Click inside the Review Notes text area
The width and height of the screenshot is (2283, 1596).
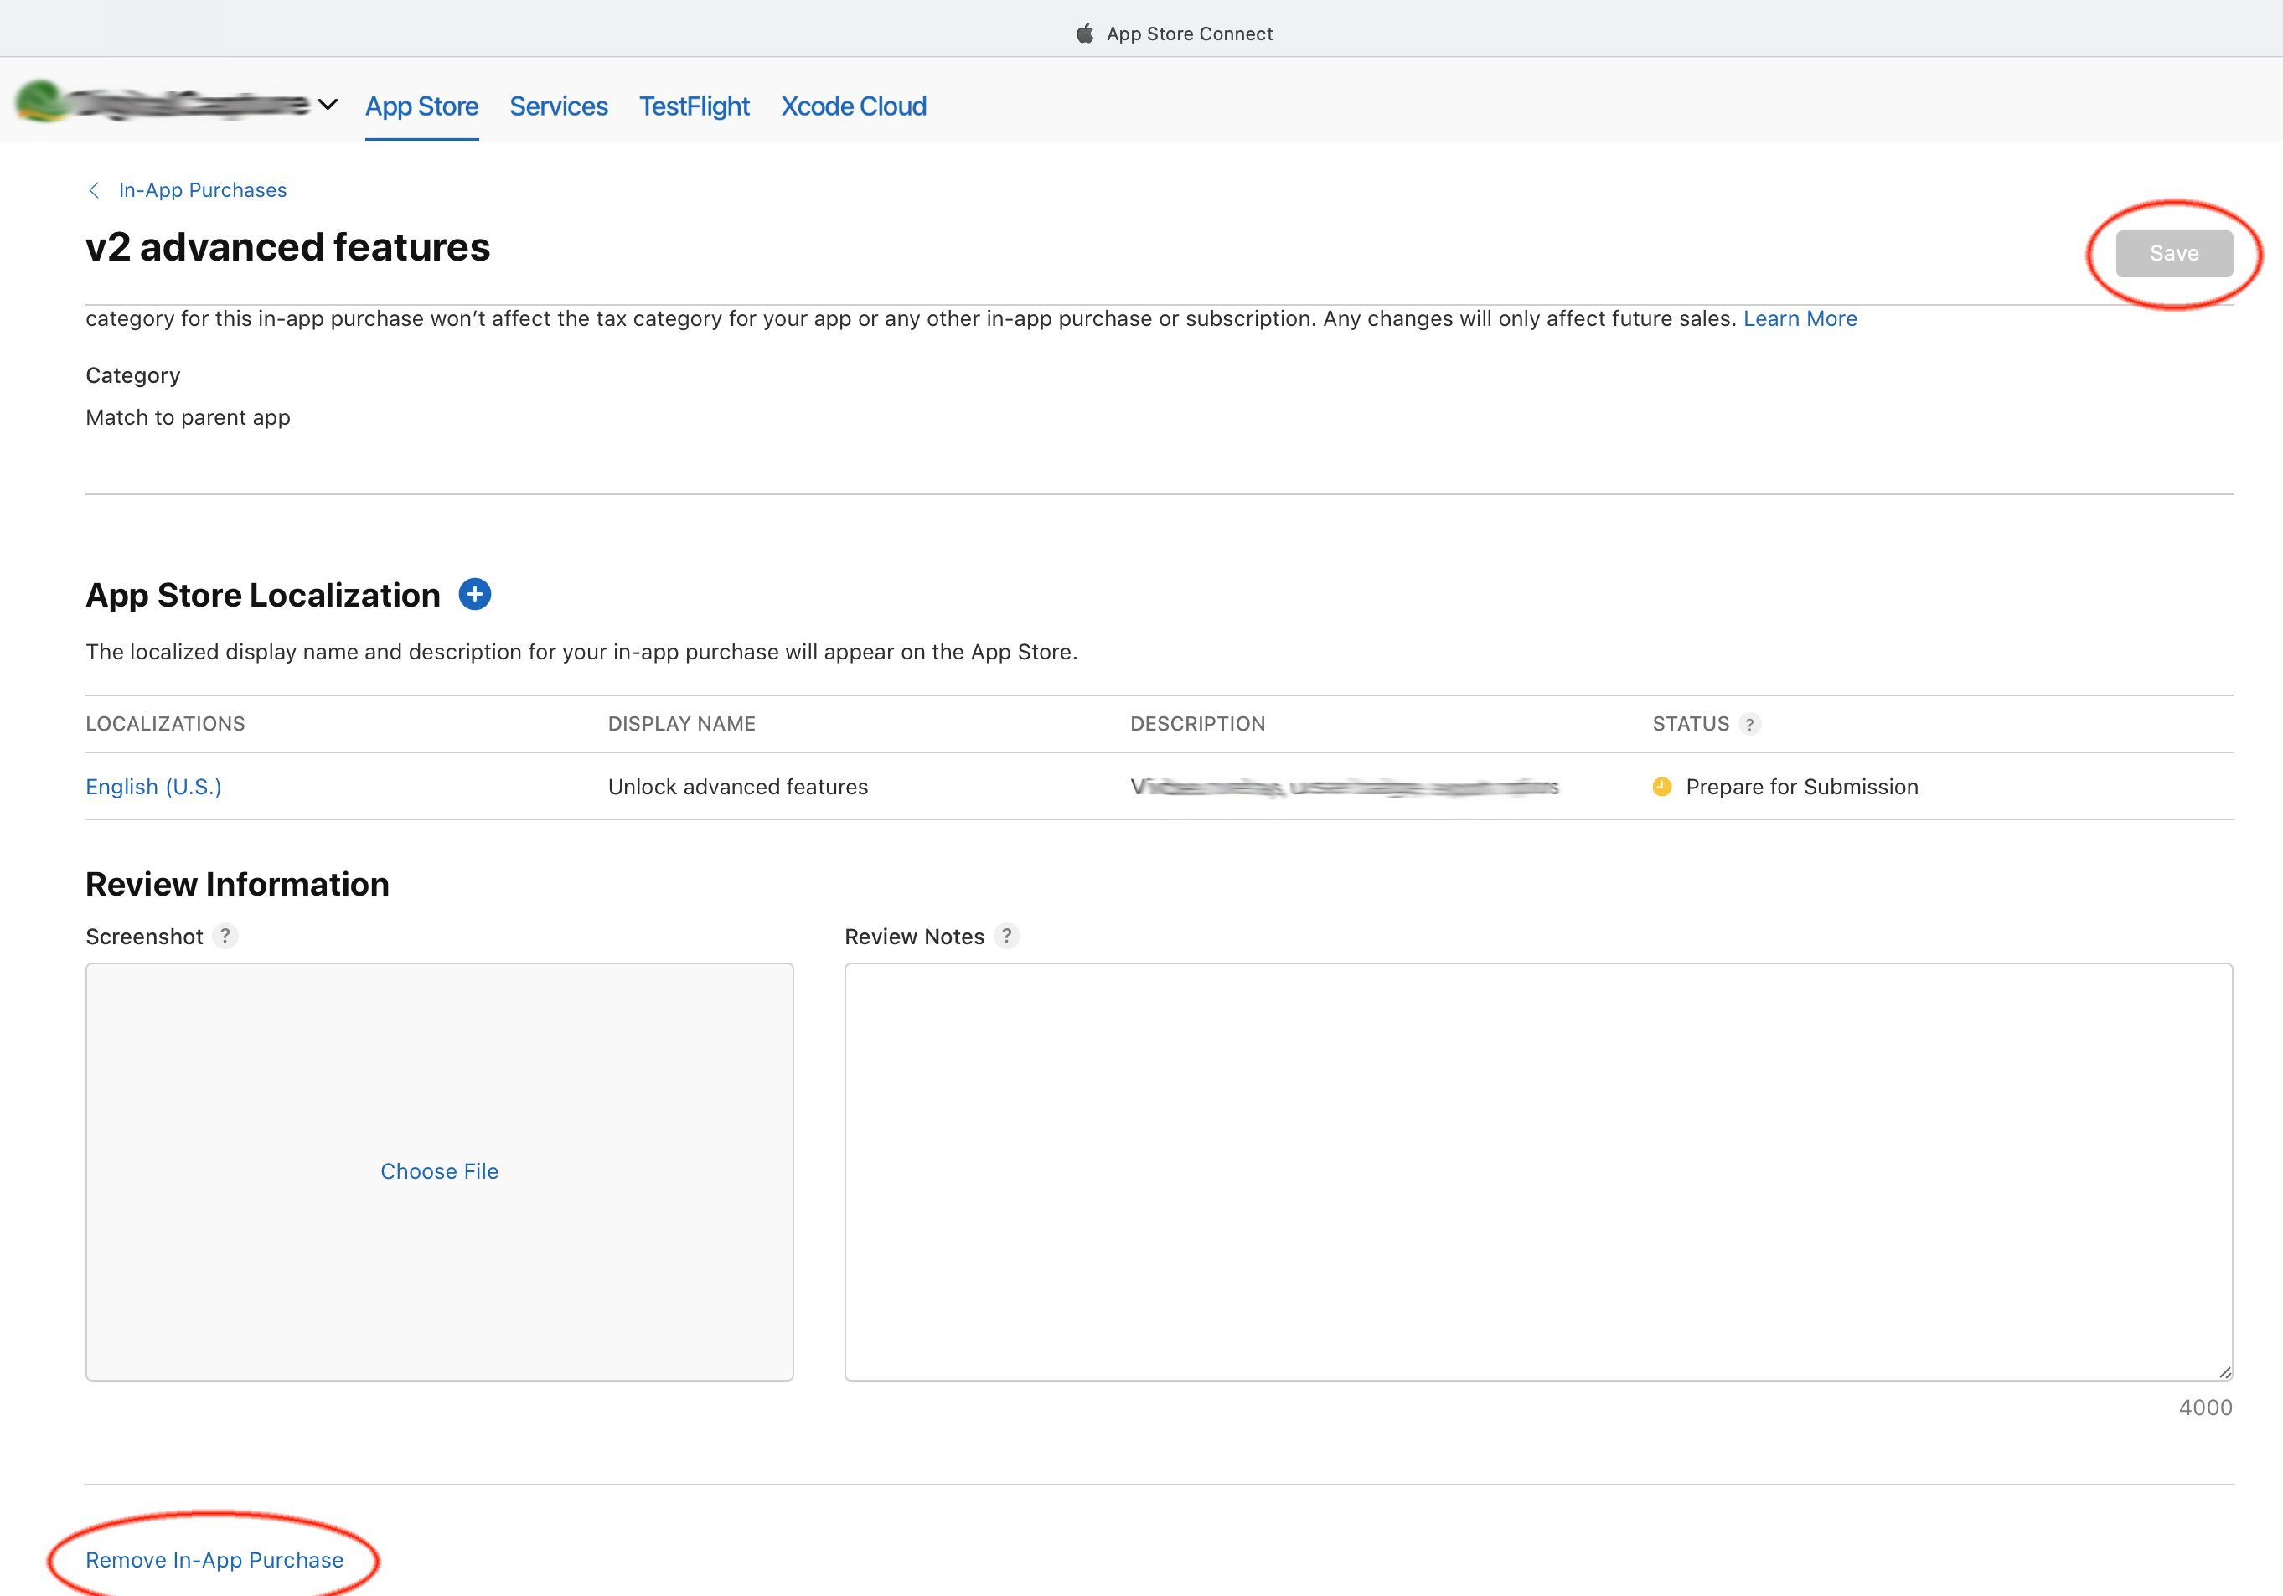[1537, 1170]
